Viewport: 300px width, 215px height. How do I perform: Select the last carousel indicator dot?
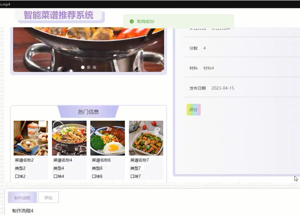pos(94,67)
